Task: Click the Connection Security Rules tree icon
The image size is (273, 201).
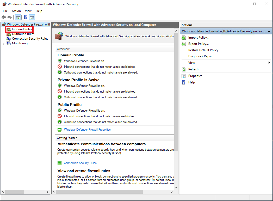Action: 9,39
